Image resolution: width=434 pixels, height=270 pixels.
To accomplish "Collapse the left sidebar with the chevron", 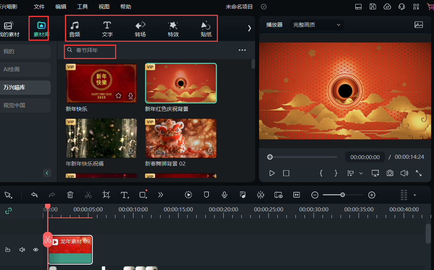I will click(x=47, y=173).
